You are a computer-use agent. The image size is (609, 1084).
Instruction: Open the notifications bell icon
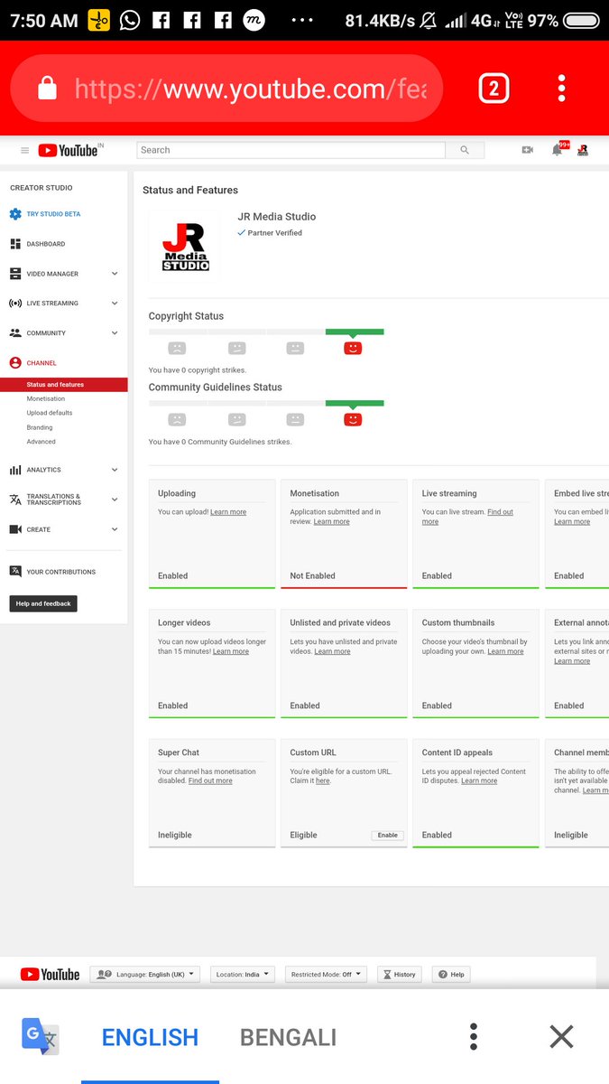pyautogui.click(x=558, y=150)
